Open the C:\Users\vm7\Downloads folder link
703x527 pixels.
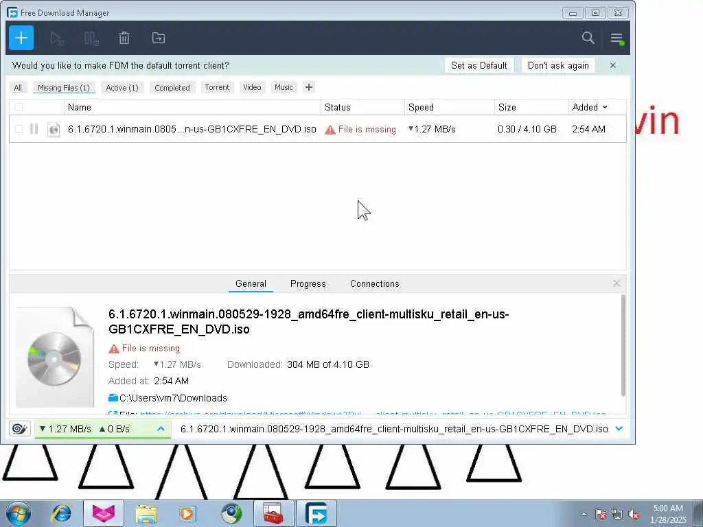[x=173, y=398]
